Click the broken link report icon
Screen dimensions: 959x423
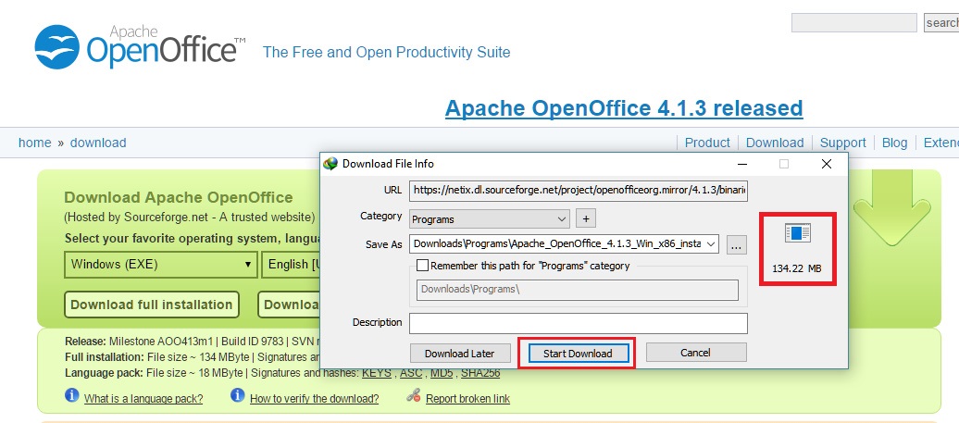coord(414,396)
